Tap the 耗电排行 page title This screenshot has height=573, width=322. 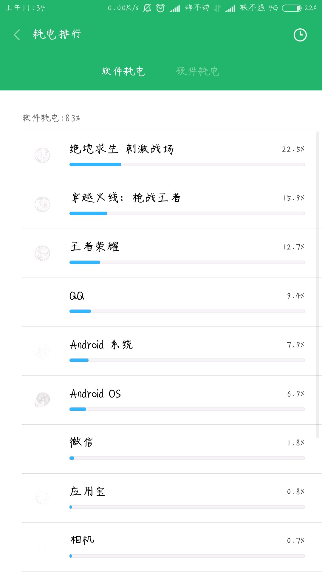[57, 34]
